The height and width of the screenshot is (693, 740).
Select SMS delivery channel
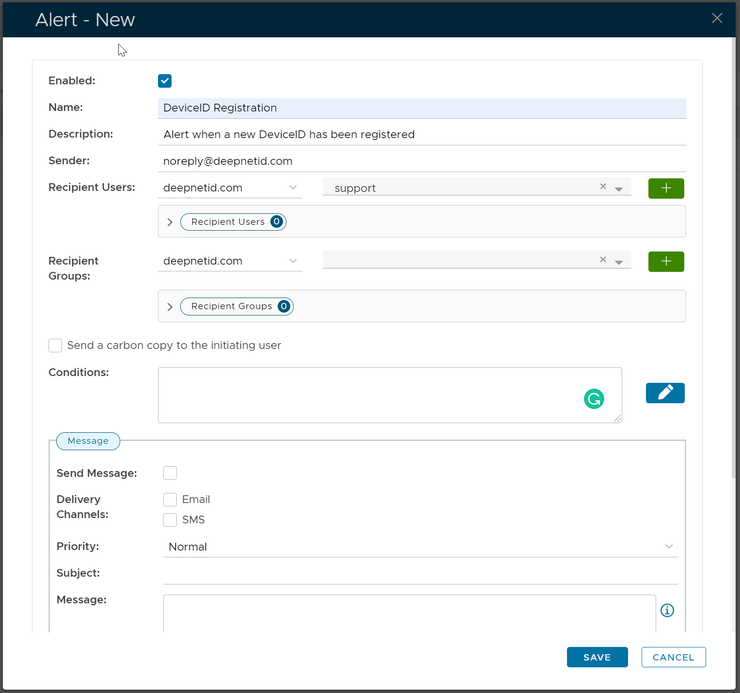tap(170, 520)
